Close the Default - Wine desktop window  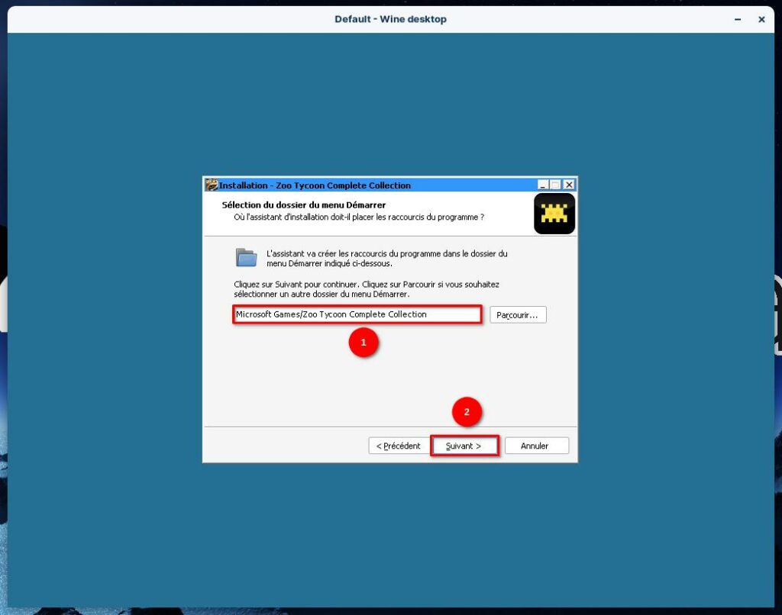click(x=761, y=19)
